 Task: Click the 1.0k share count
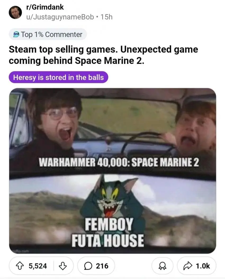tap(203, 266)
